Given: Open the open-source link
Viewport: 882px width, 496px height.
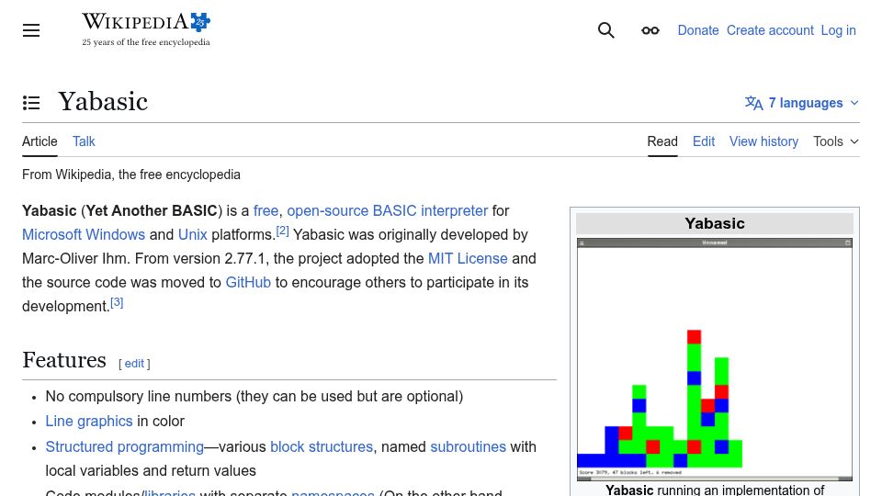Looking at the screenshot, I should [328, 211].
